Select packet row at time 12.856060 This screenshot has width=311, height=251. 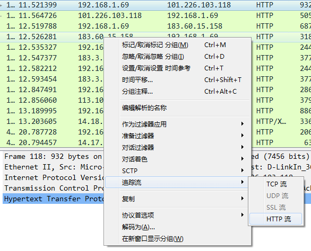[x=51, y=101]
